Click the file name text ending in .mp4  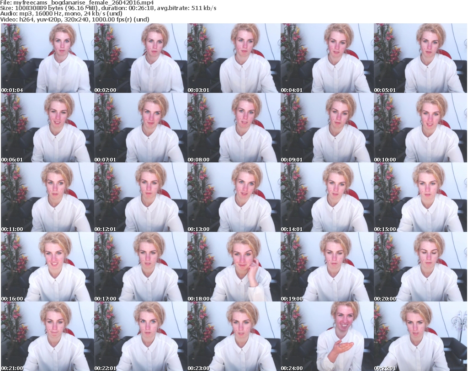(x=84, y=3)
